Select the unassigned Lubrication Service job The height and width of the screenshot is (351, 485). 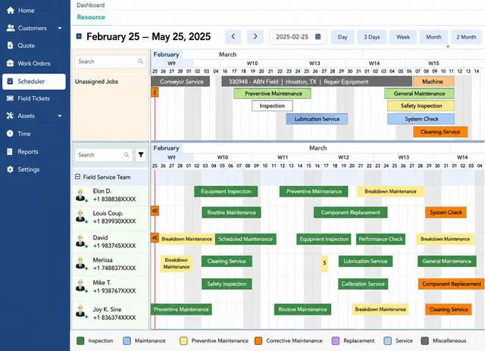click(x=317, y=119)
